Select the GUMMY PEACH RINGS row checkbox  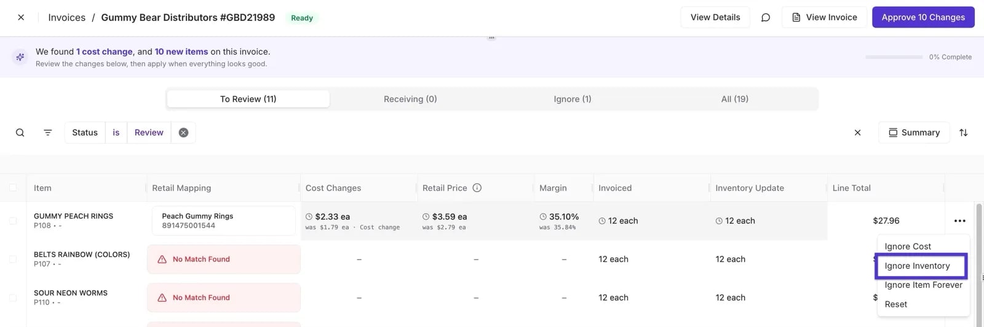coord(13,221)
